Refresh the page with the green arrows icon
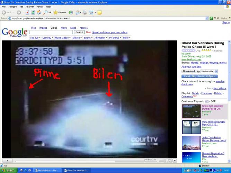231x173 pixels. pyautogui.click(x=33, y=12)
